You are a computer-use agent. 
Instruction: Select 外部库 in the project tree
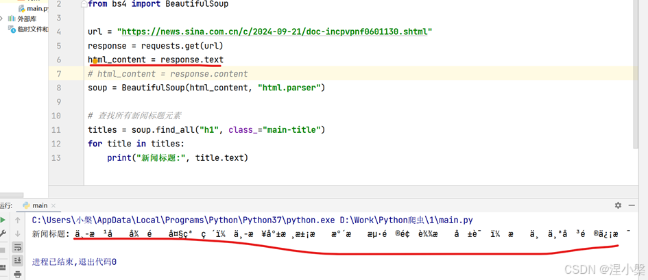27,18
